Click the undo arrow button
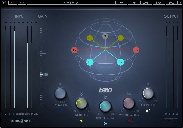The image size is (183, 128). pyautogui.click(x=13, y=3)
